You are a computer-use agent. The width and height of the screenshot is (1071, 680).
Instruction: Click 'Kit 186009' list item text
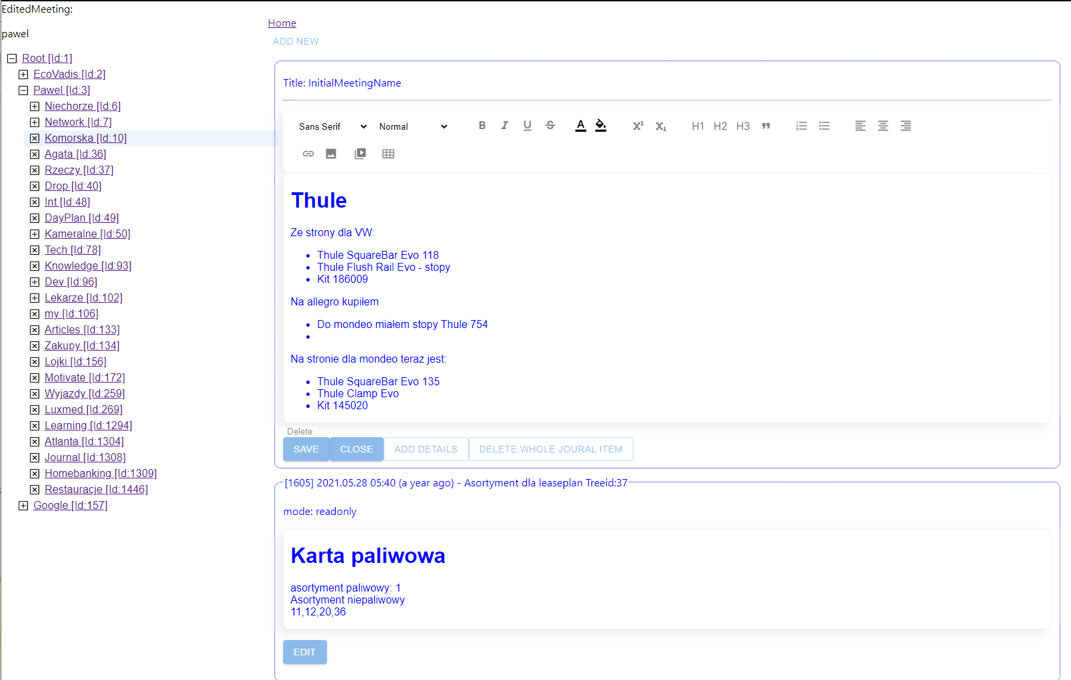pos(342,279)
